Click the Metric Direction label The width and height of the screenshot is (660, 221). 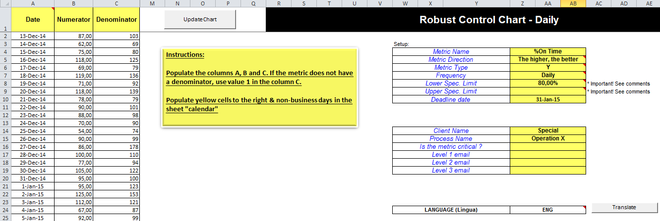pos(451,59)
